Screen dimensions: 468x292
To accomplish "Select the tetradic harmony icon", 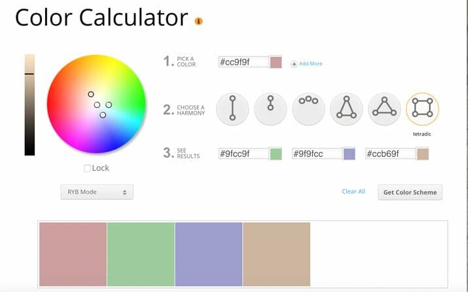I will pyautogui.click(x=422, y=109).
